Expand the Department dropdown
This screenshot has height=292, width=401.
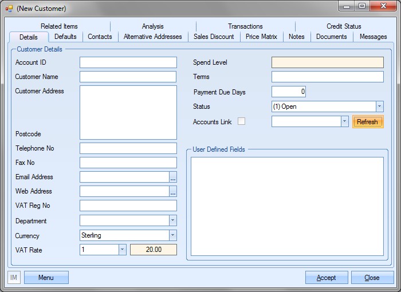click(173, 220)
